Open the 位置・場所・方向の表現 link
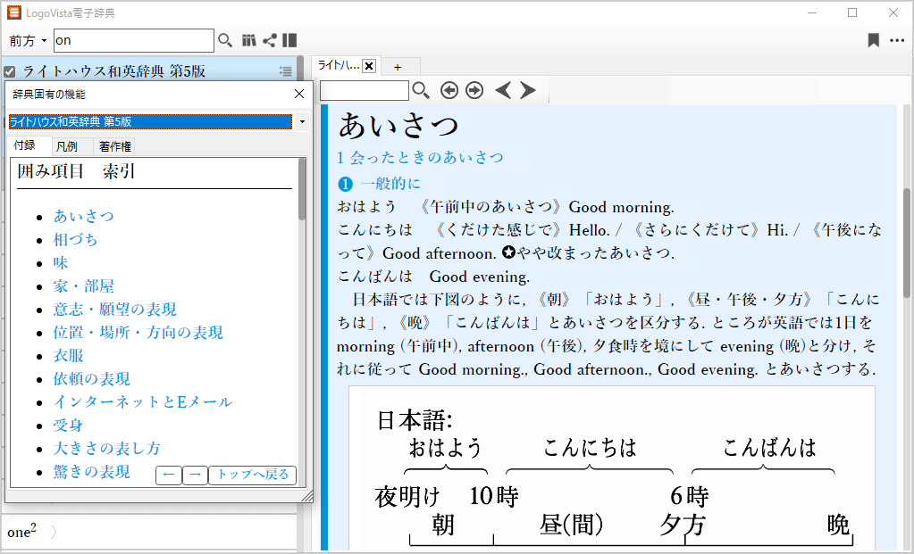 (138, 333)
